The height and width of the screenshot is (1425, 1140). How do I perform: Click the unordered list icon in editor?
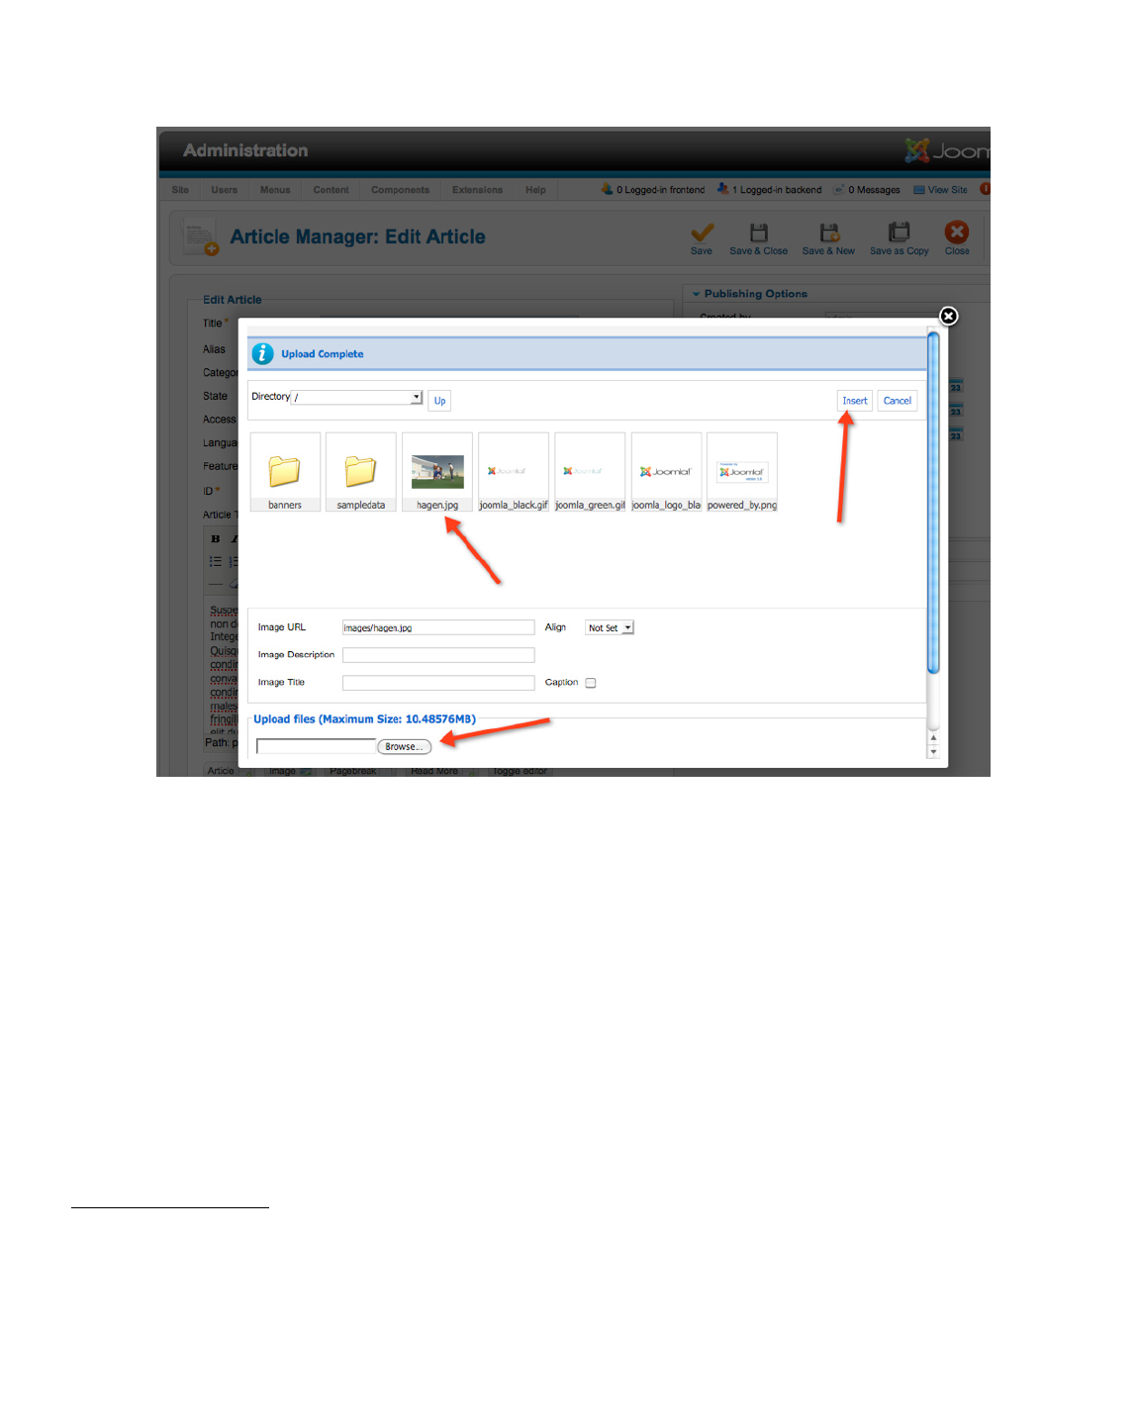(x=216, y=561)
